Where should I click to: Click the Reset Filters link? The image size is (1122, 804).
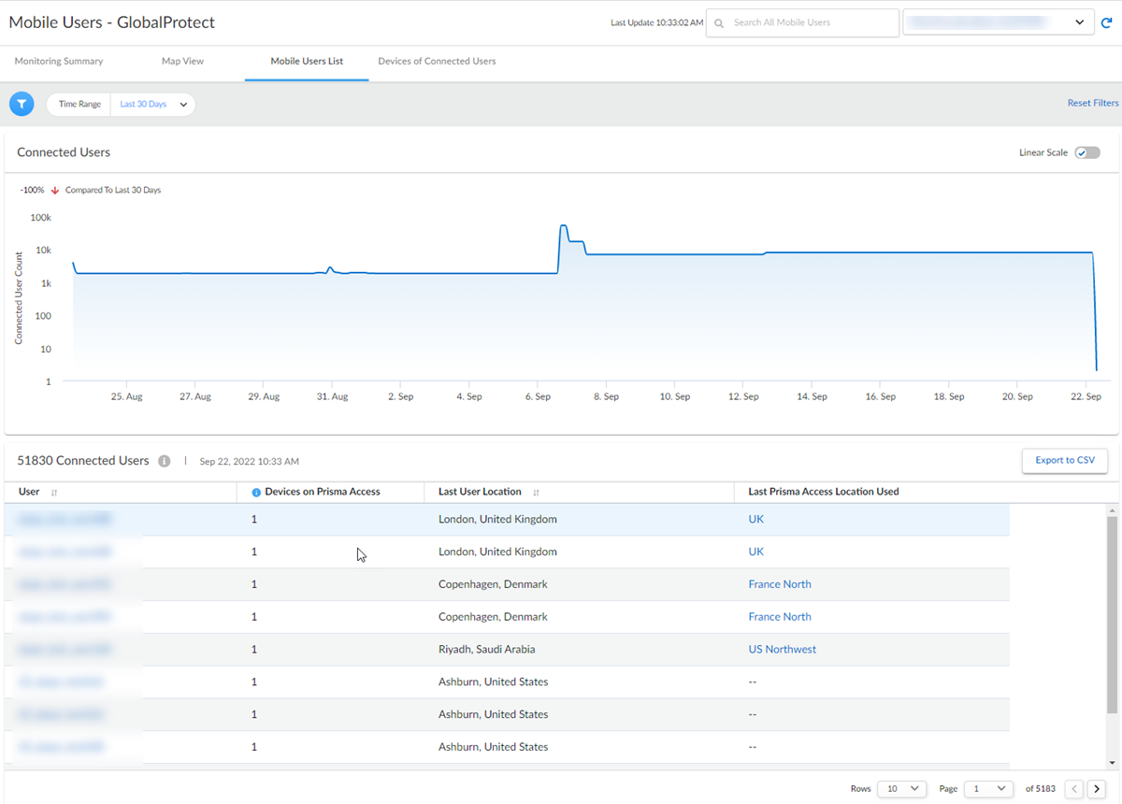pos(1092,103)
